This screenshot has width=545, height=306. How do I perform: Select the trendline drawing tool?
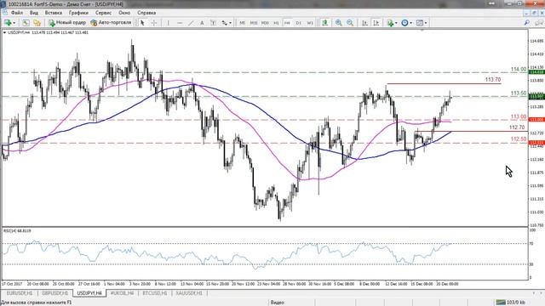(191, 23)
